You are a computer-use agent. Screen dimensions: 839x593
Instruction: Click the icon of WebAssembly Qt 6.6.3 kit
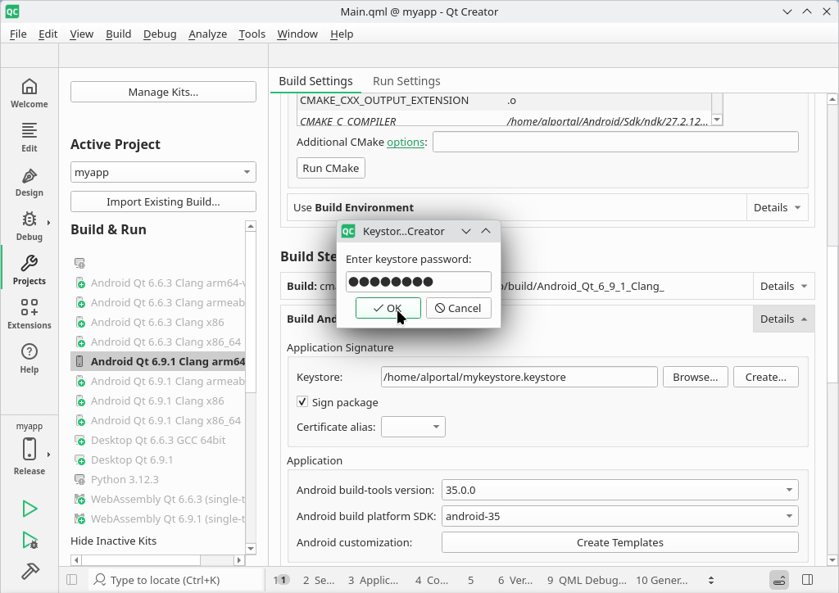[x=80, y=500]
